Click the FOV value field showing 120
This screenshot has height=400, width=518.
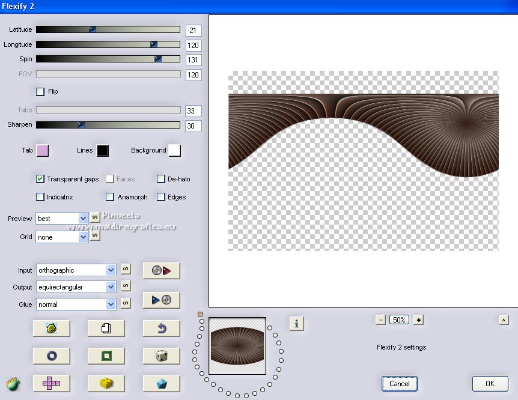point(193,74)
